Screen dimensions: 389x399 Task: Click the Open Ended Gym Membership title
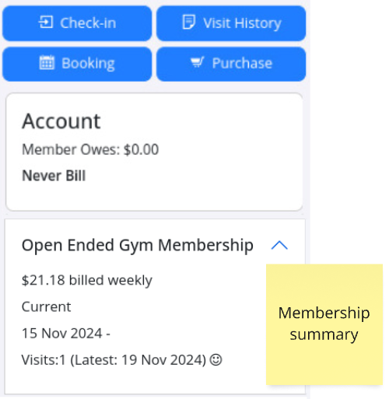(x=138, y=245)
